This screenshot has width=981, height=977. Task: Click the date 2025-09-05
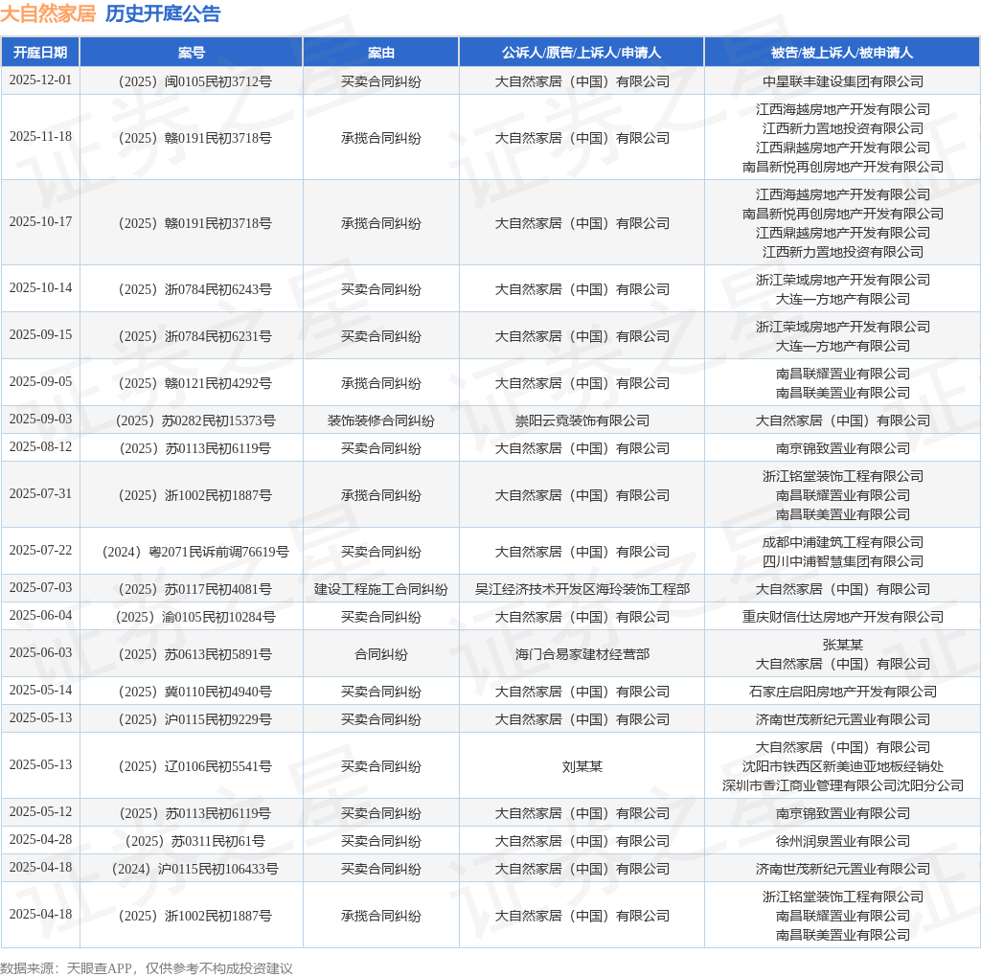click(x=40, y=381)
